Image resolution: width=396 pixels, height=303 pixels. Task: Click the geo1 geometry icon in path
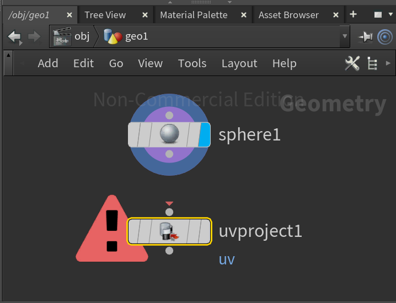pos(113,36)
